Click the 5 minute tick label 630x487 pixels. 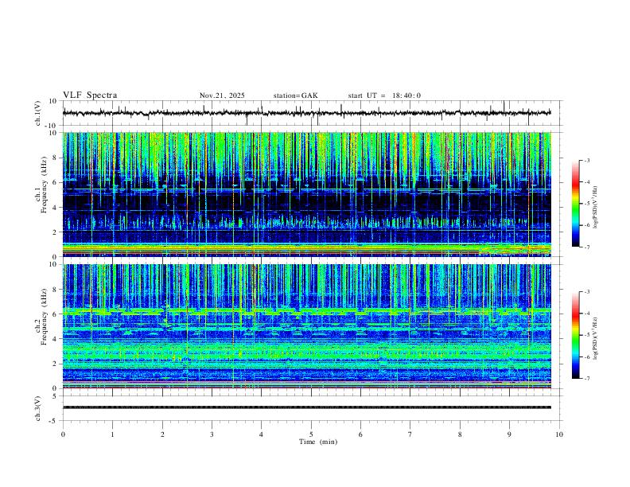(x=311, y=434)
